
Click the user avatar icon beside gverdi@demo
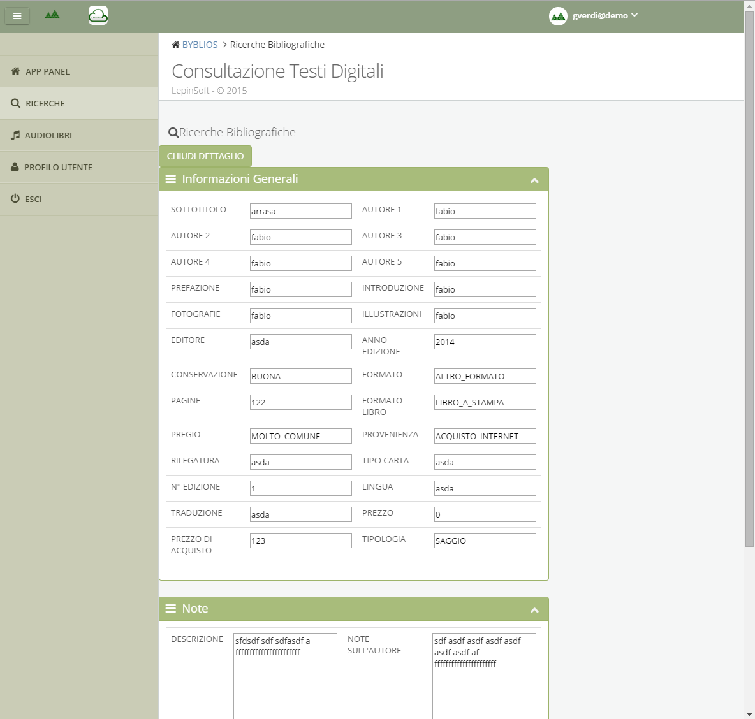point(558,17)
